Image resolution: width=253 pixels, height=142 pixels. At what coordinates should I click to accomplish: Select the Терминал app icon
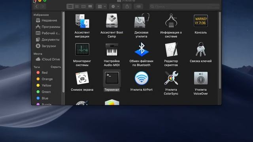pos(112,78)
